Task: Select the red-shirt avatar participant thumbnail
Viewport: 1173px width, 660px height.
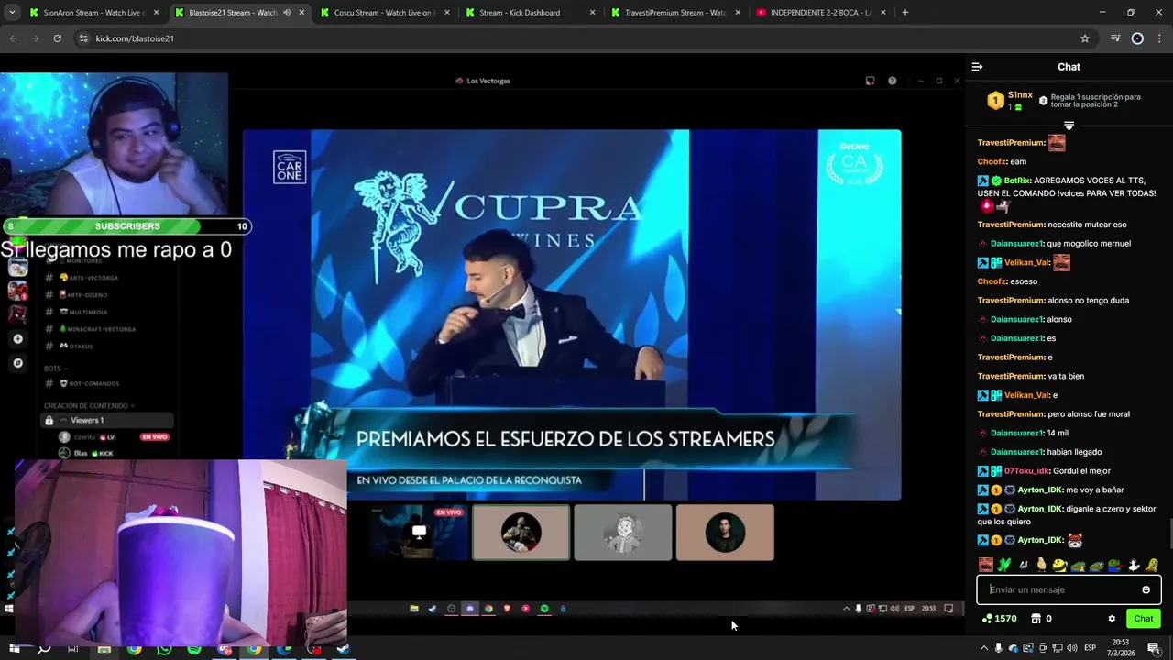Action: [521, 533]
